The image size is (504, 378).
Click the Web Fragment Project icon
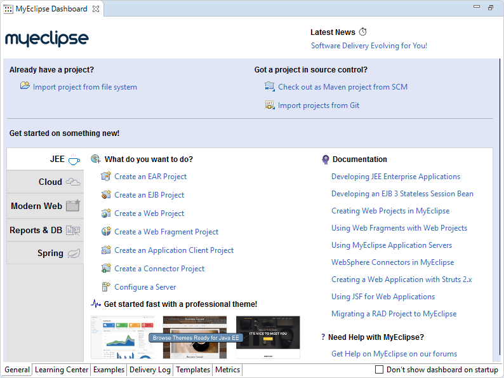pos(106,232)
